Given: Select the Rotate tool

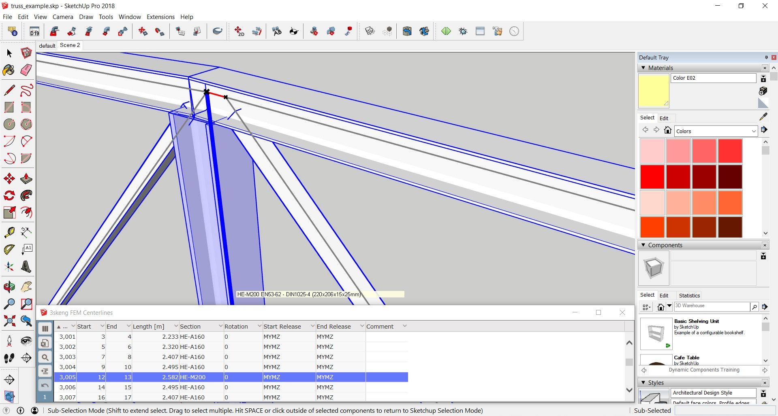Looking at the screenshot, I should click(9, 196).
